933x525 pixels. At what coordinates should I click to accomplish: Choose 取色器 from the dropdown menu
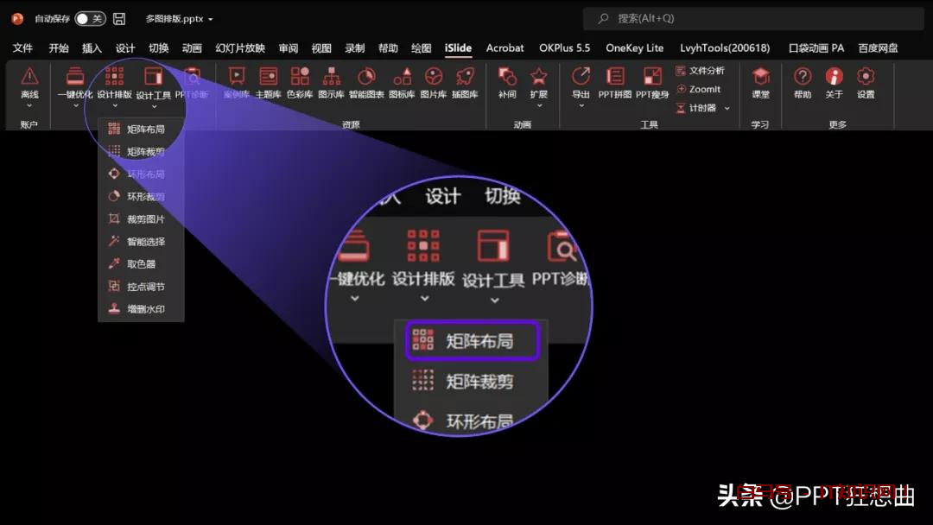coord(141,264)
